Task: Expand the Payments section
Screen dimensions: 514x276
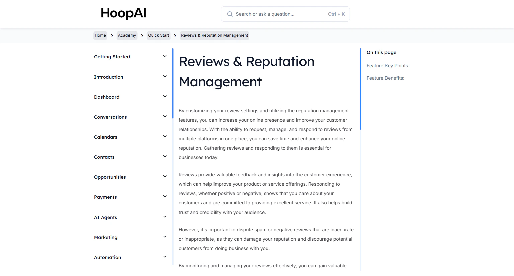Action: 165,196
